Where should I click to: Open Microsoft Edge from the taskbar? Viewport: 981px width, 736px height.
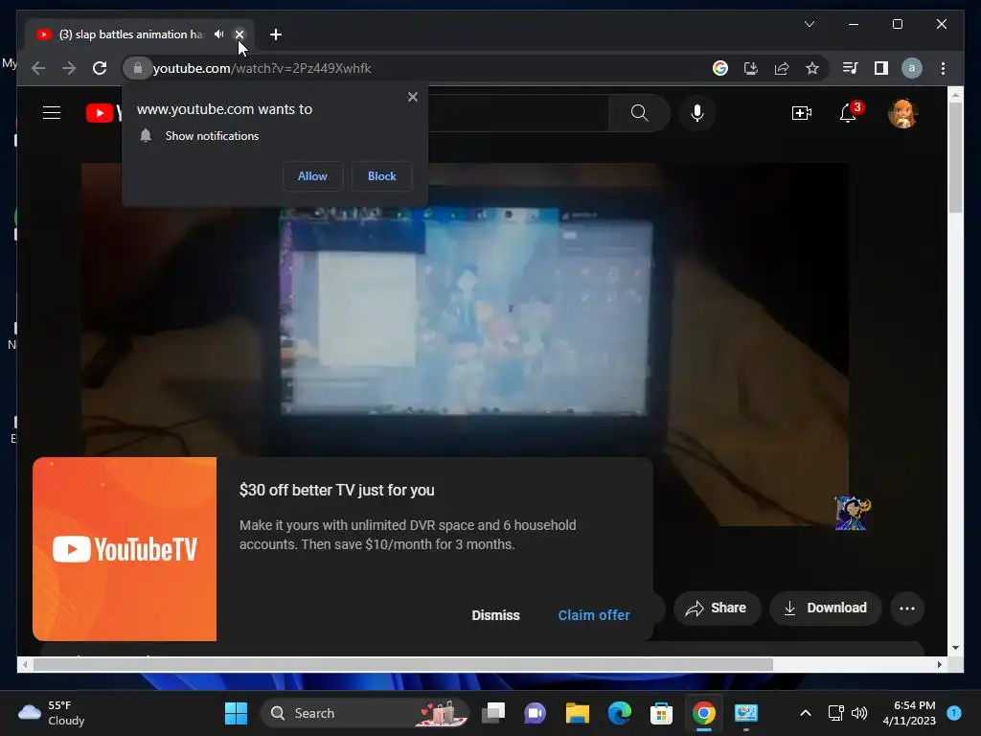620,713
